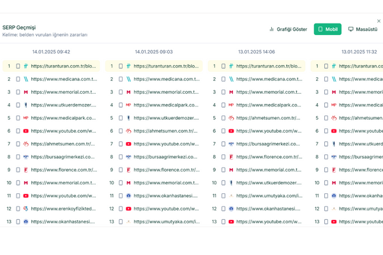Open bursaagrimerkezi link at rank 8 in 09:03 column
The height and width of the screenshot is (255, 383).
click(x=165, y=157)
